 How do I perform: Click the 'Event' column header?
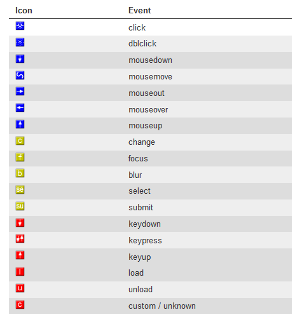click(x=139, y=10)
